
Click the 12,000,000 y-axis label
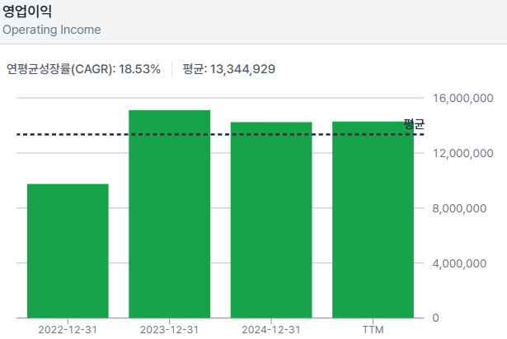tap(462, 153)
